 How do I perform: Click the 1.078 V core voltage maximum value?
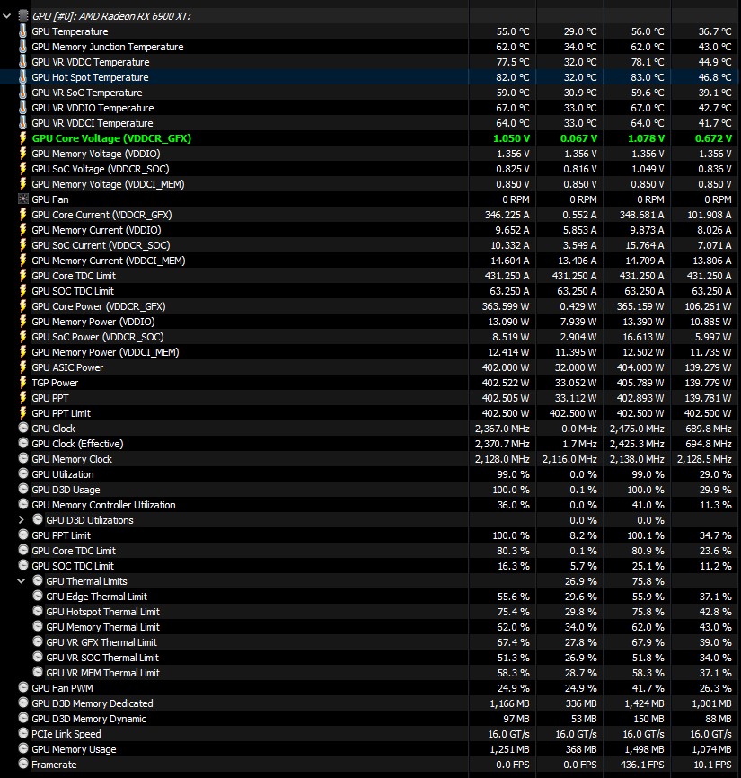646,138
